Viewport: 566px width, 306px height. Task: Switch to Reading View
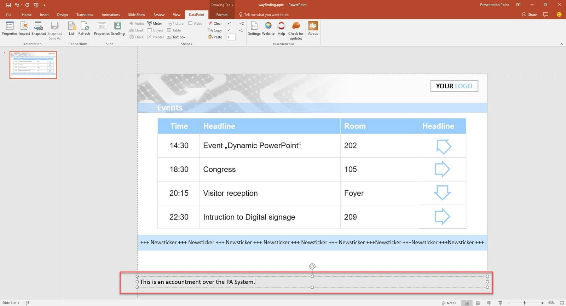489,303
